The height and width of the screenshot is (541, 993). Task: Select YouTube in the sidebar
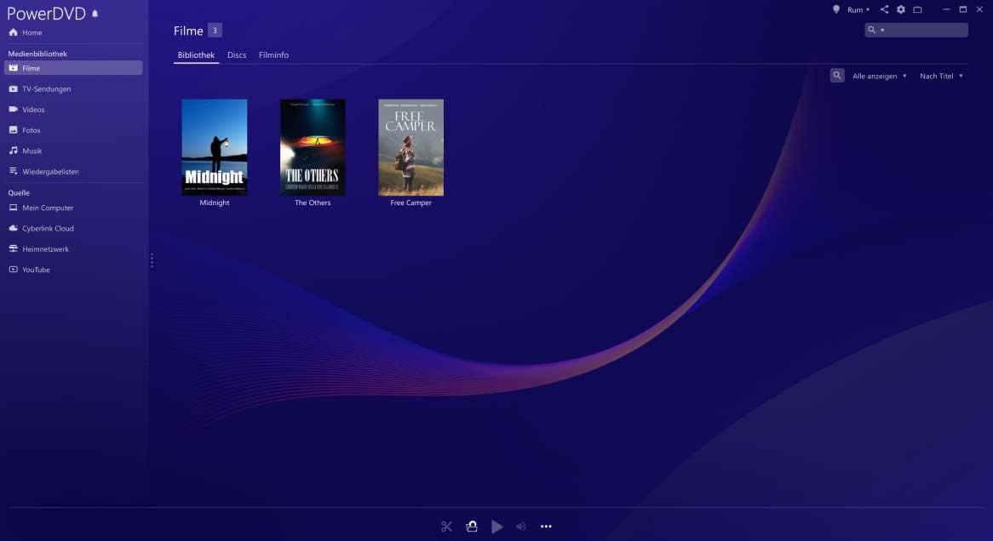coord(36,270)
